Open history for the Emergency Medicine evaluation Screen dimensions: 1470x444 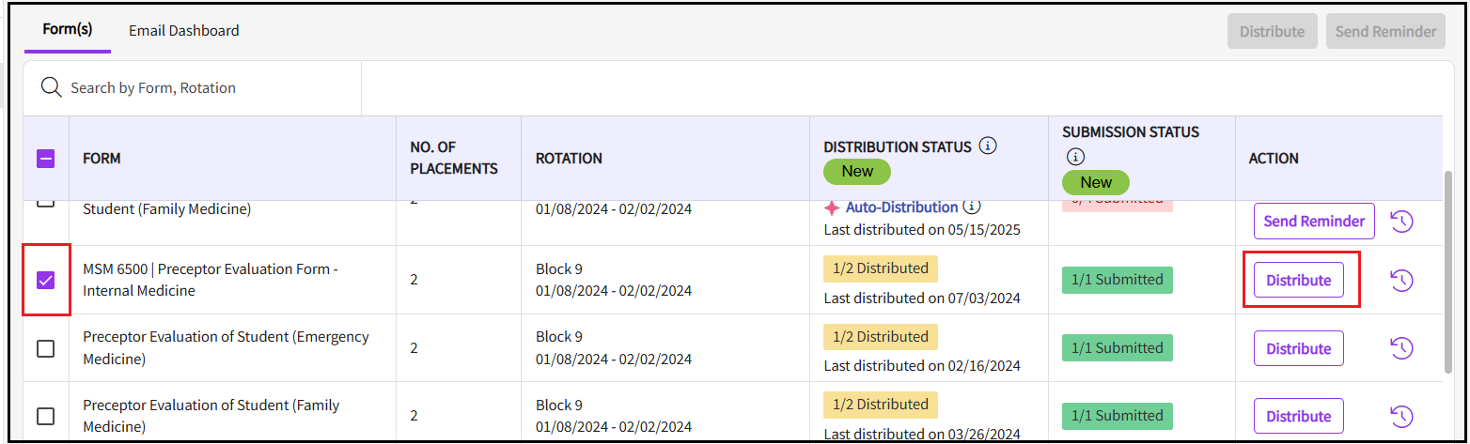pos(1401,348)
